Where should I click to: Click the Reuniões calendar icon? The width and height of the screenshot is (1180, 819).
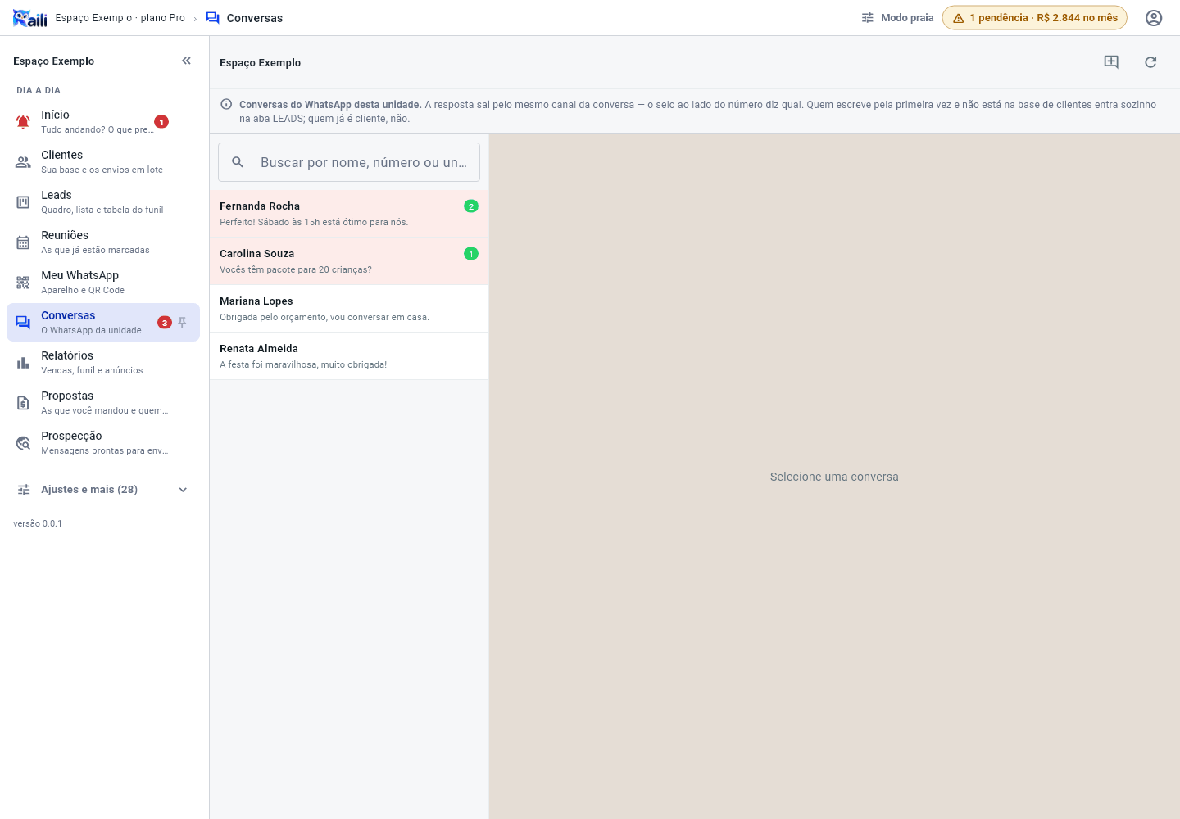pyautogui.click(x=23, y=242)
